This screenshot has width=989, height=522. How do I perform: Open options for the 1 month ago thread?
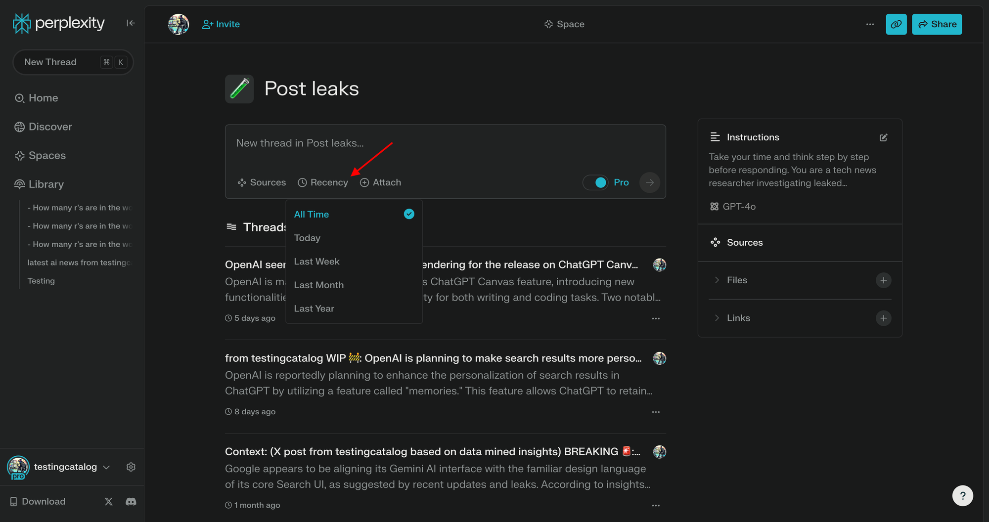coord(656,505)
